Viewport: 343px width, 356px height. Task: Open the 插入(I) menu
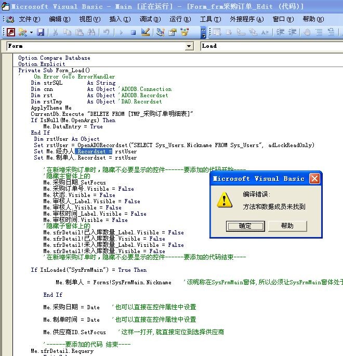pyautogui.click(x=120, y=19)
